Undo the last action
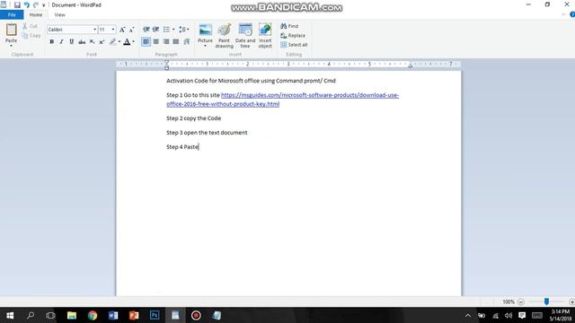This screenshot has width=575, height=323. 26,5
